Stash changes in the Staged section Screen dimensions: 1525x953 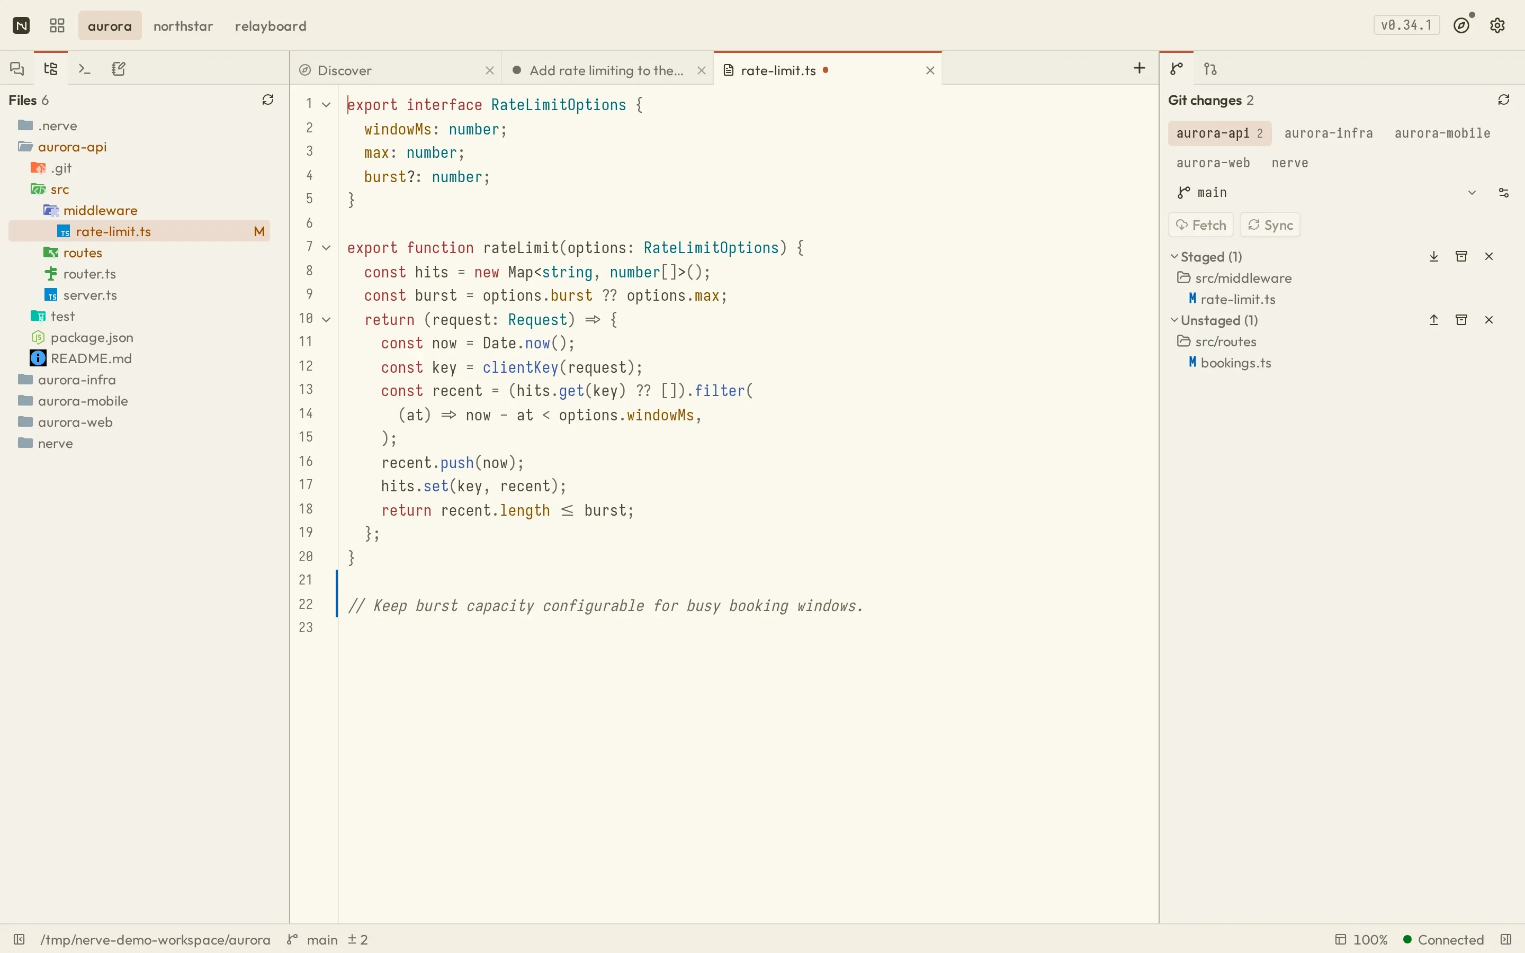click(1461, 257)
